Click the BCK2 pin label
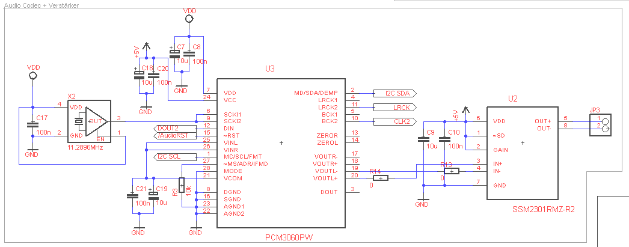This screenshot has height=247, width=629. (x=330, y=121)
